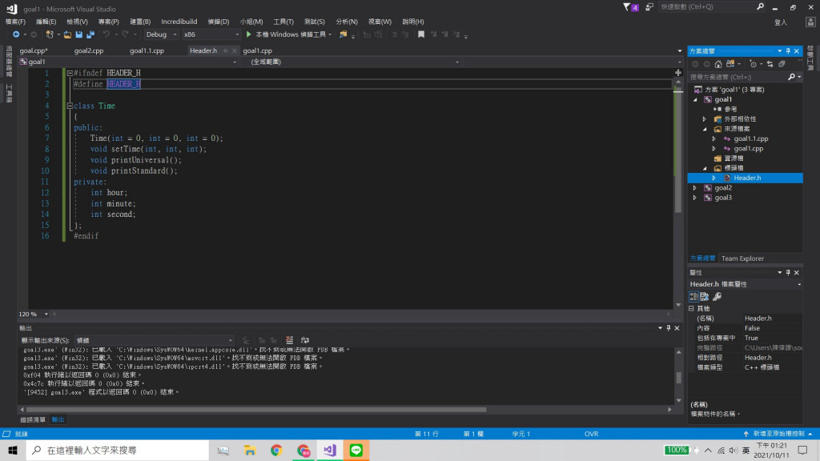Click the Categorized view icon in Properties
This screenshot has width=820, height=461.
tap(694, 297)
